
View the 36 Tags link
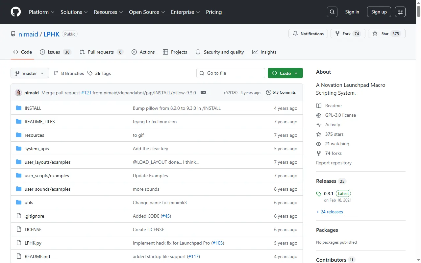(99, 73)
